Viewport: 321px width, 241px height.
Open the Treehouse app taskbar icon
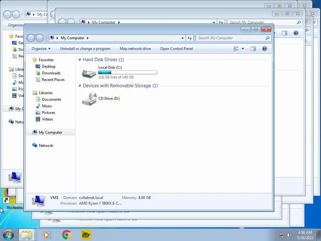pos(86,235)
